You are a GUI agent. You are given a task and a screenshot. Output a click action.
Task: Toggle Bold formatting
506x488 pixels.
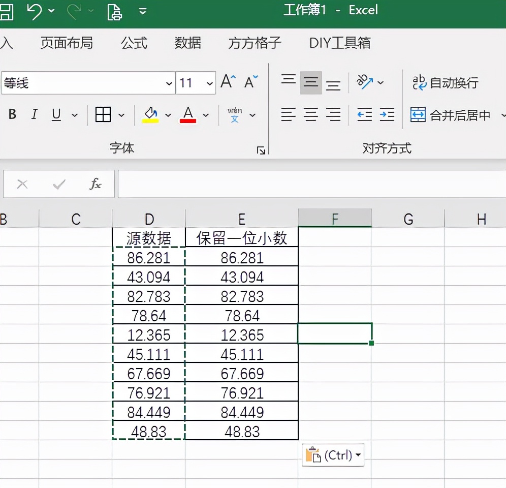(13, 115)
